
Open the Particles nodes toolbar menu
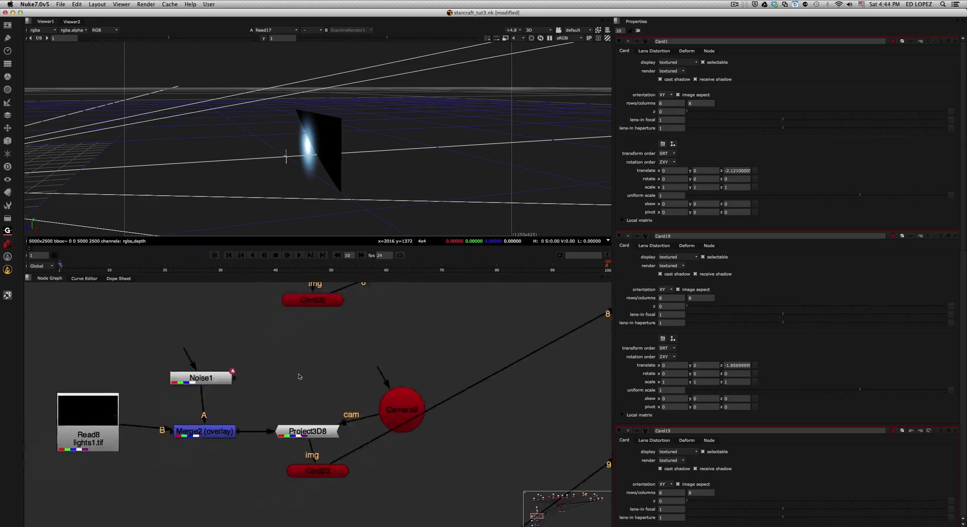pyautogui.click(x=8, y=154)
